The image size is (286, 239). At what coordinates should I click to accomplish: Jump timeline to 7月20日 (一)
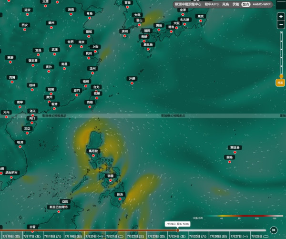[x=94, y=236]
